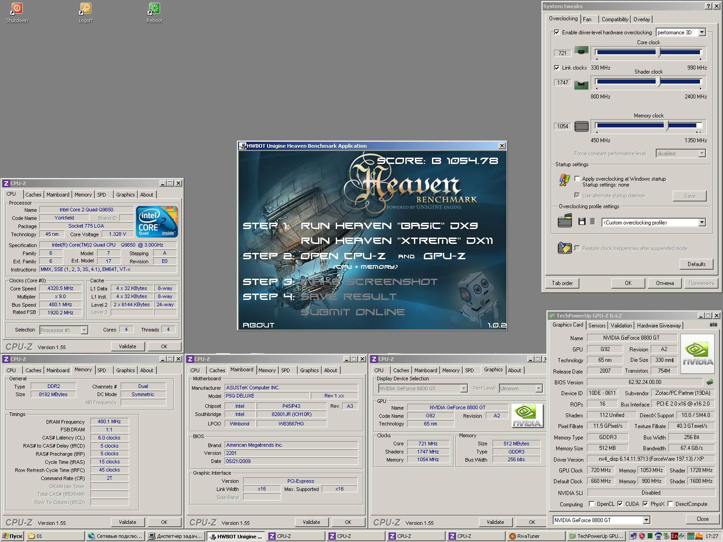
Task: Click the restore clocks broom icon
Action: pyautogui.click(x=564, y=248)
